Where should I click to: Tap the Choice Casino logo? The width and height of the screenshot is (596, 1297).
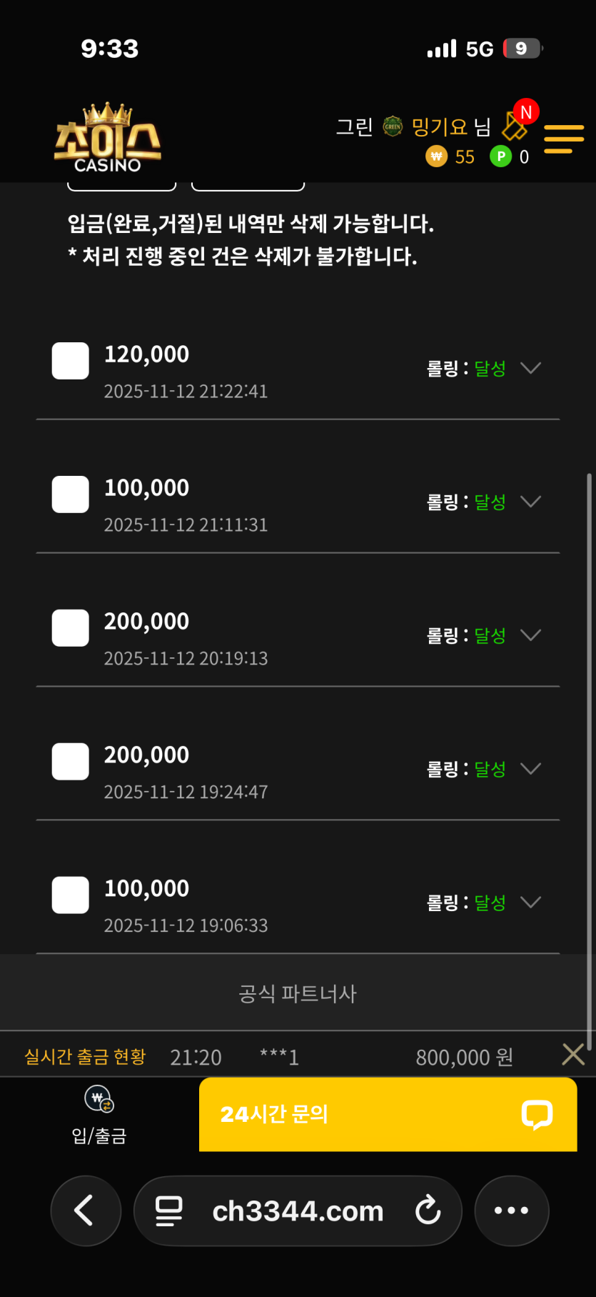108,139
